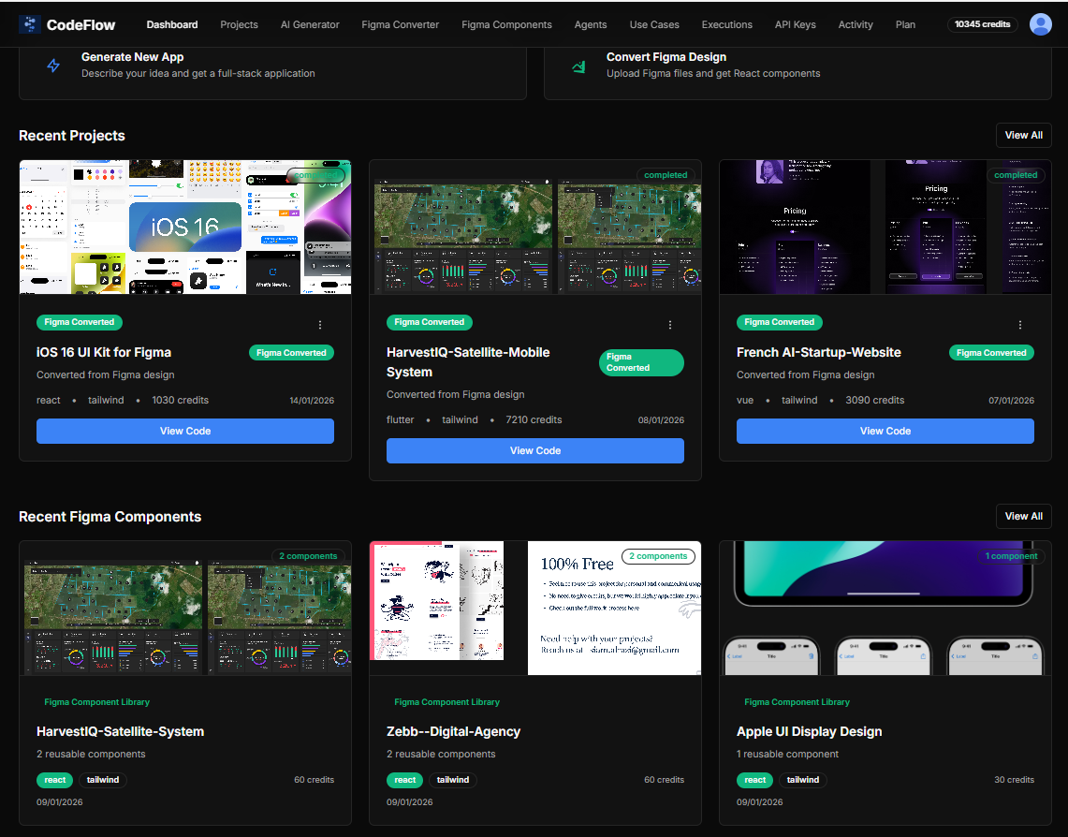
Task: Open HarvestIQ-Satellite-Mobile System project thumbnail
Action: pos(535,228)
